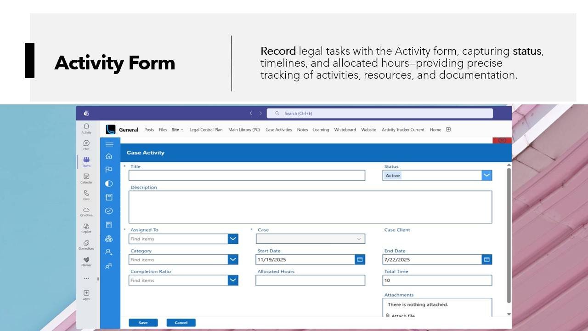Click the hamburger menu icon
Screen dimensions: 588x331
tap(109, 144)
